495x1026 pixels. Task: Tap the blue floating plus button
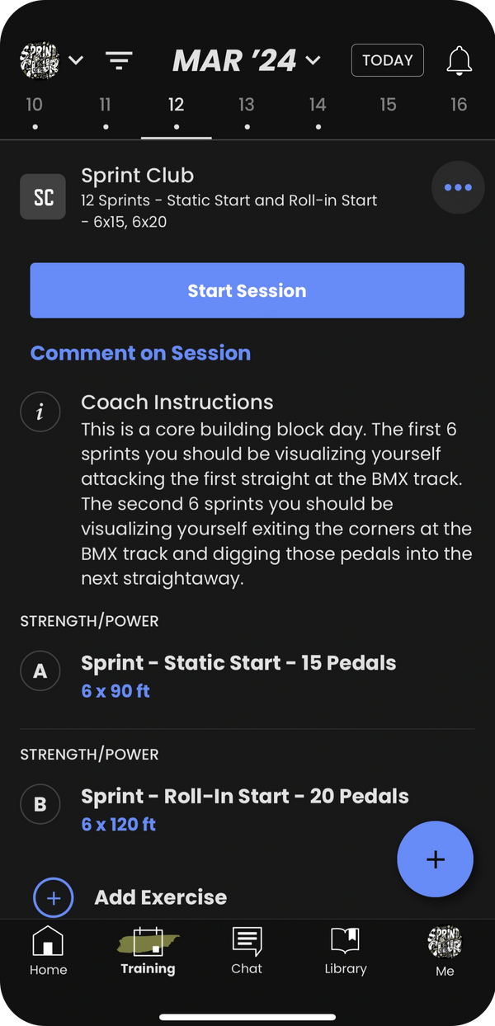click(435, 859)
